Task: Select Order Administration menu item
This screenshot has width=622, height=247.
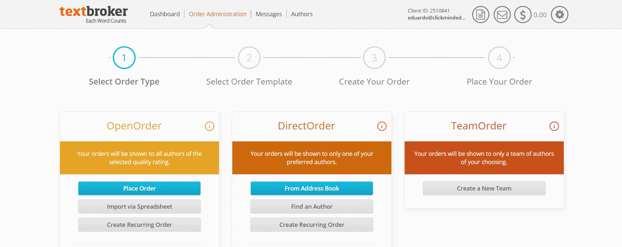Action: click(218, 14)
